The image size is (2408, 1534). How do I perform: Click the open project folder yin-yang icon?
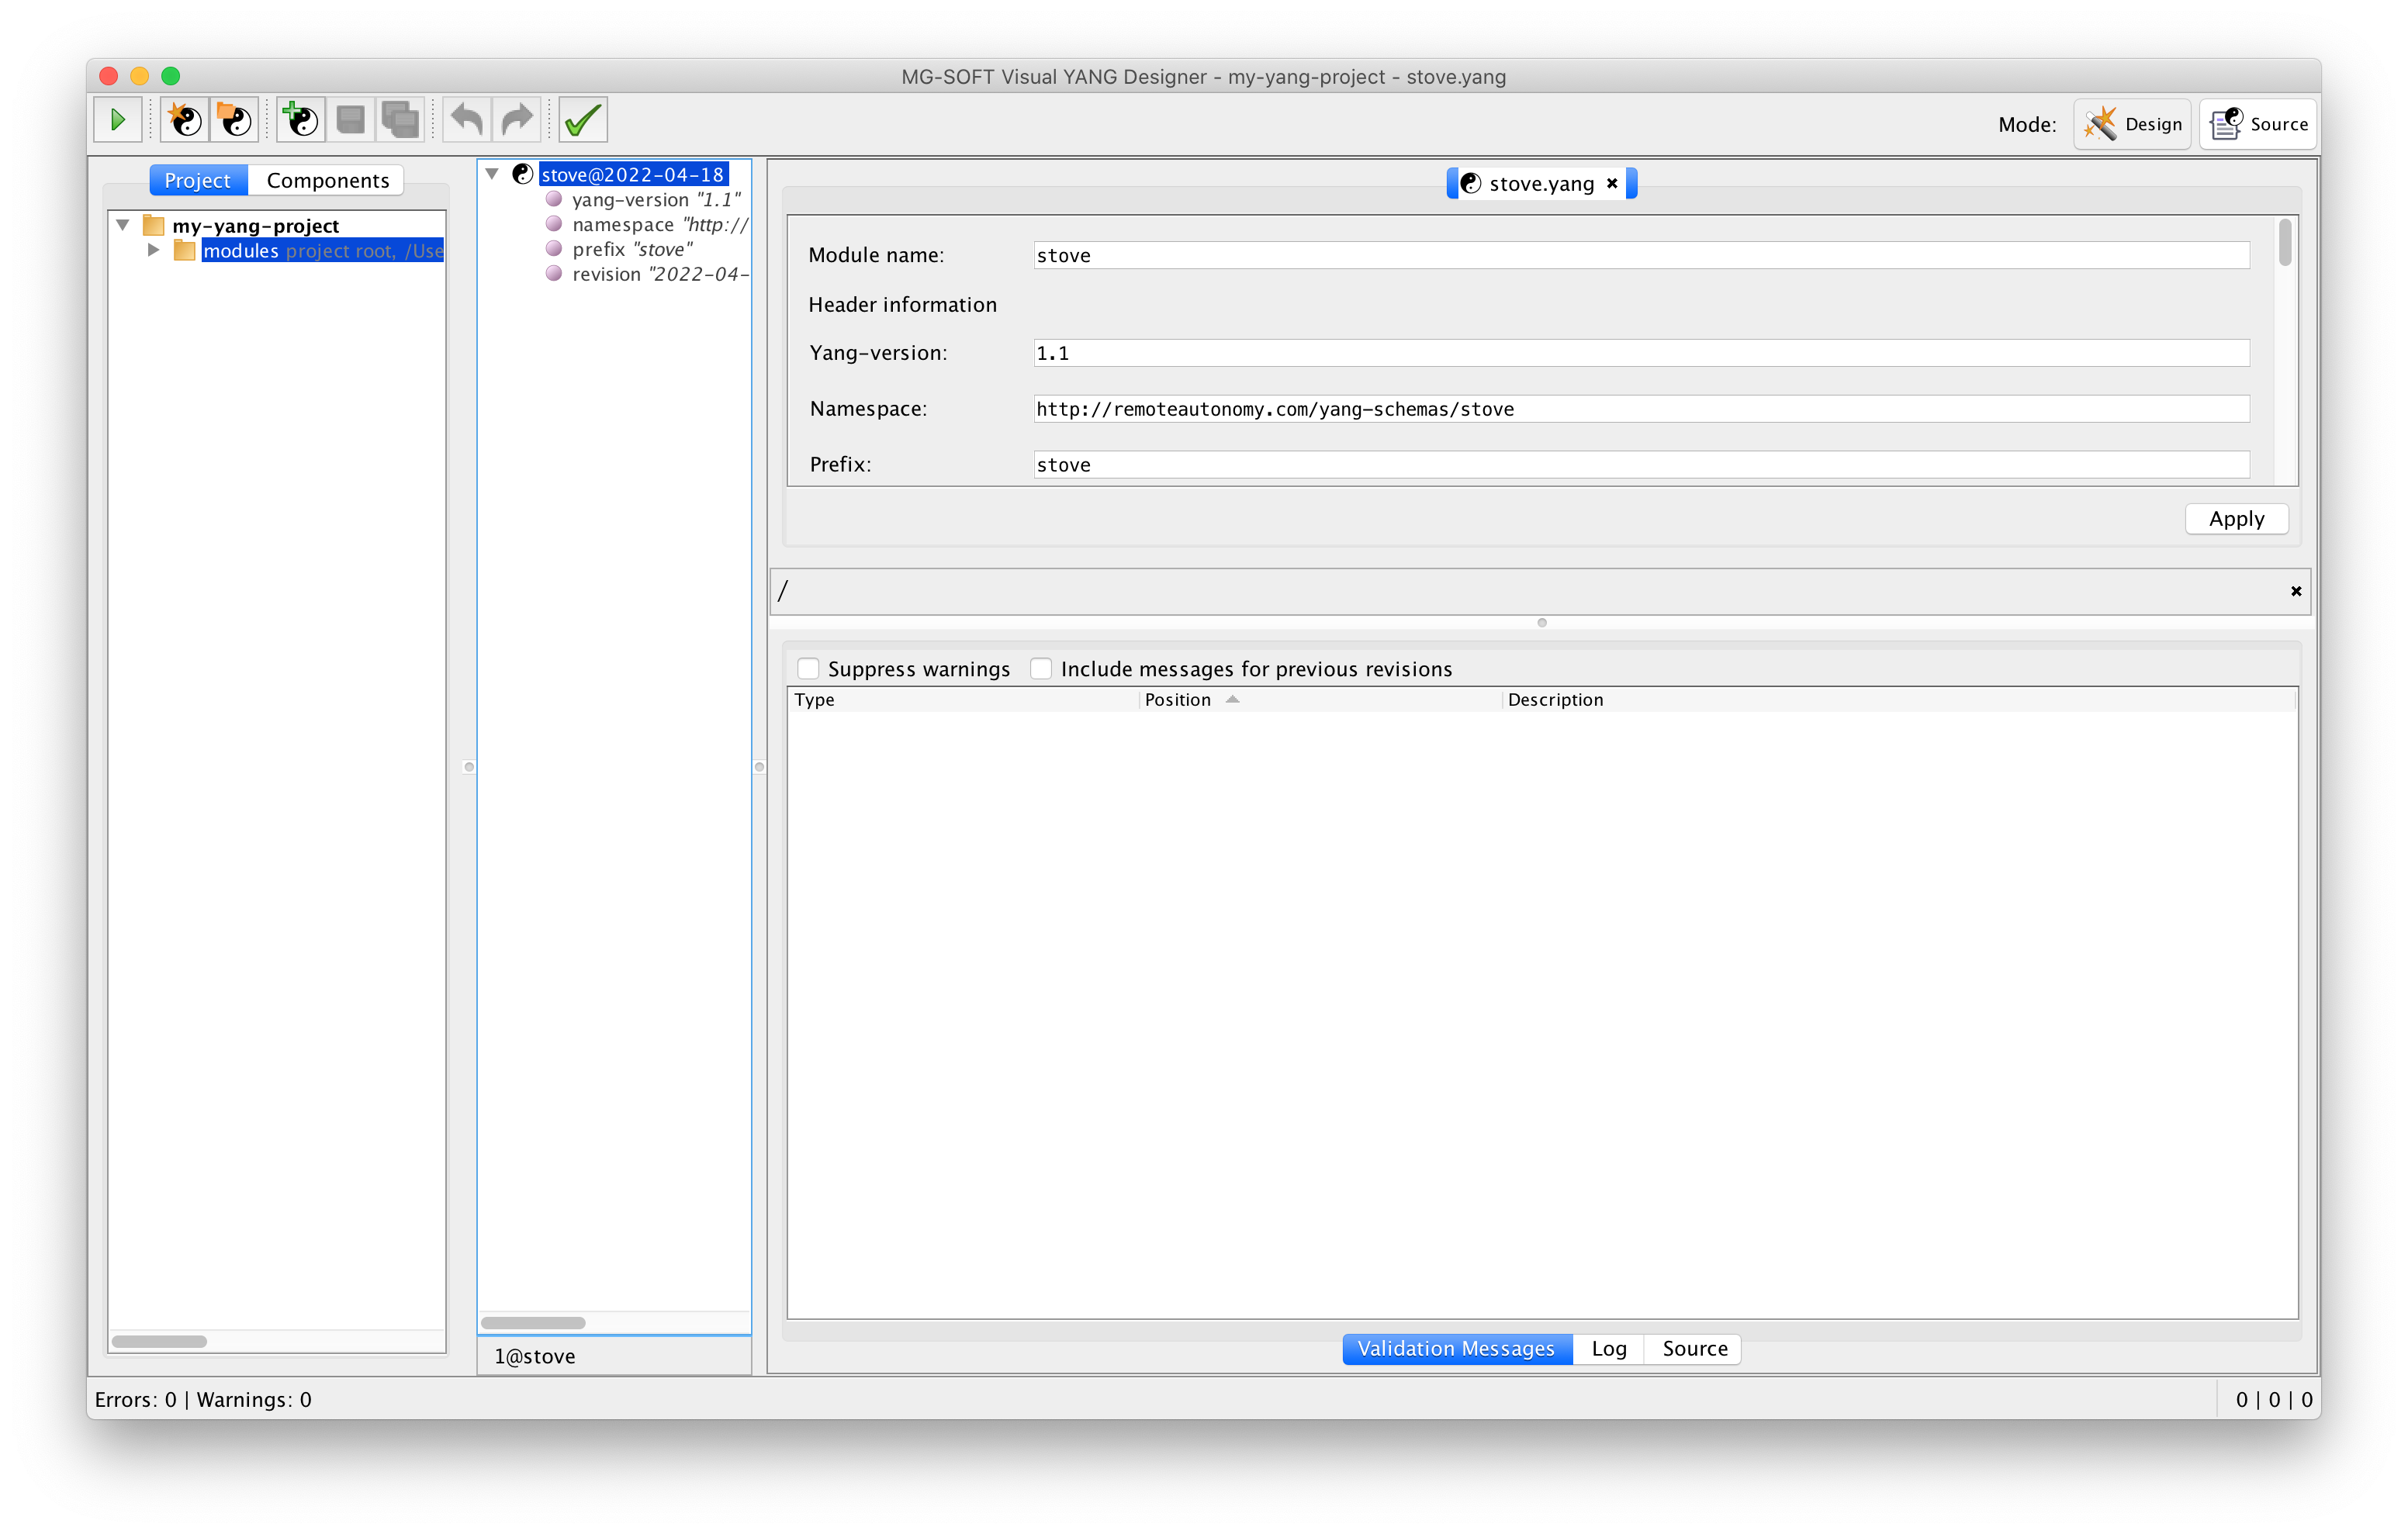(235, 120)
